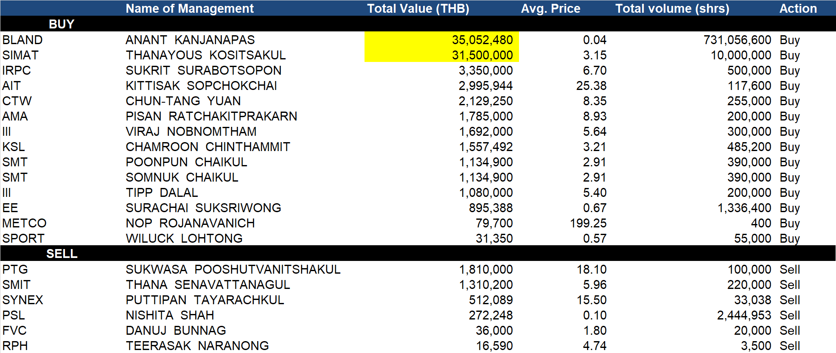This screenshot has height=353, width=836.
Task: Click the name DANUJ BUNNAG
Action: [176, 331]
